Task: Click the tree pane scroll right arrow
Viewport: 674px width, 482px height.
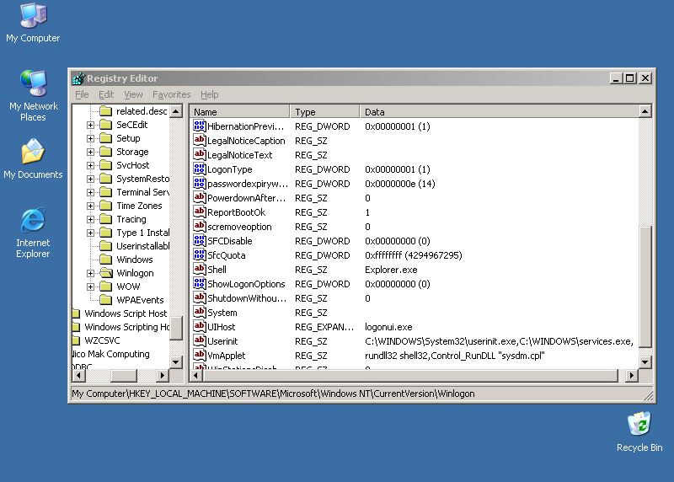Action: click(x=162, y=375)
